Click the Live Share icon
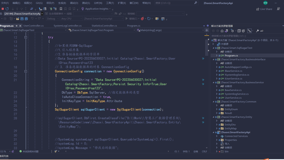Screen dimensions: 284x160 pos(257,9)
